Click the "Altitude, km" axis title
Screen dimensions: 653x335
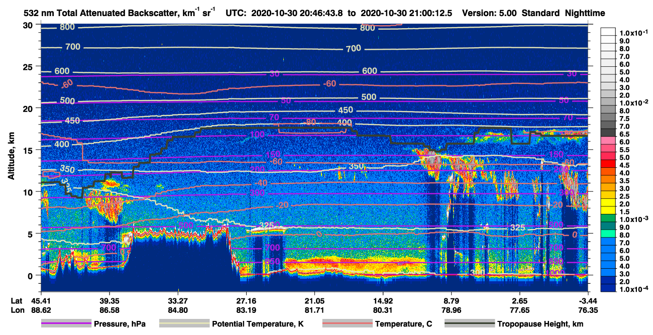[11, 157]
